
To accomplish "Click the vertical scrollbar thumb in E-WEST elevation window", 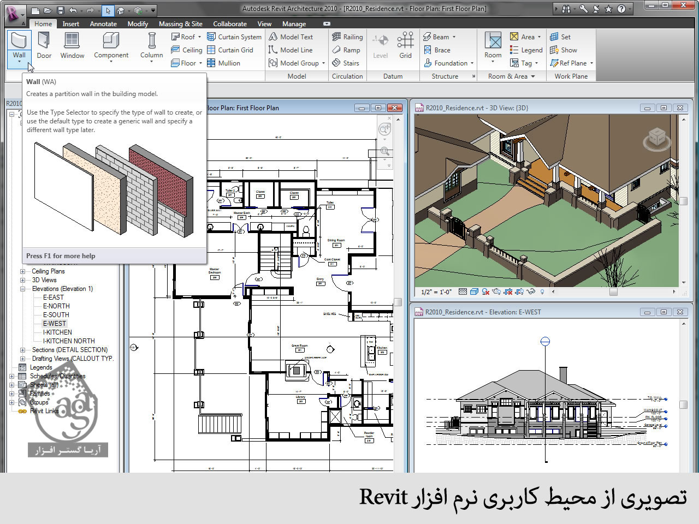I will 683,404.
